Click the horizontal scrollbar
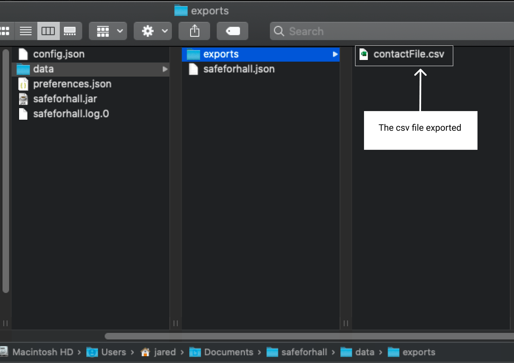Viewport: 514px width, 363px height. pos(309,336)
